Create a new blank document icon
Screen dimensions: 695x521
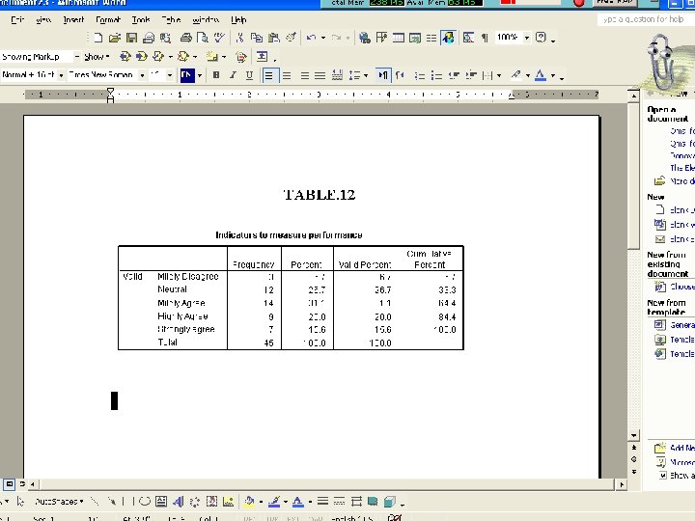pyautogui.click(x=97, y=38)
